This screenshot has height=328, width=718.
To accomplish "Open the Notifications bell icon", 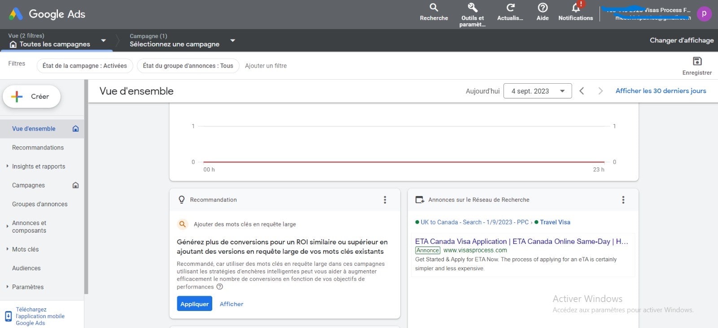I will point(576,8).
